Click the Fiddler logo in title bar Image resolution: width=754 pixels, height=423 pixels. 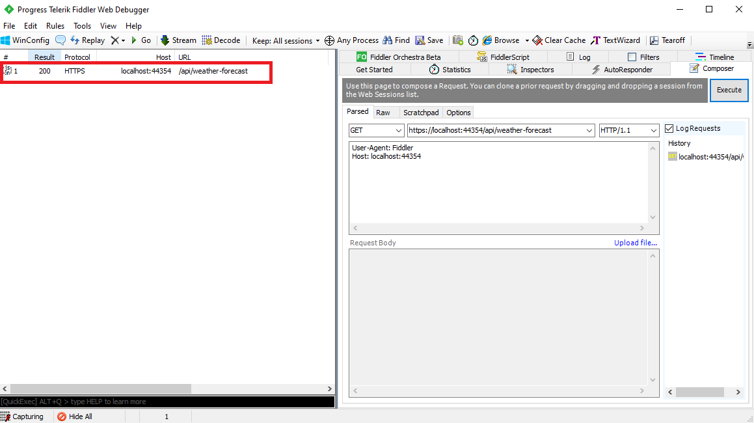[8, 9]
